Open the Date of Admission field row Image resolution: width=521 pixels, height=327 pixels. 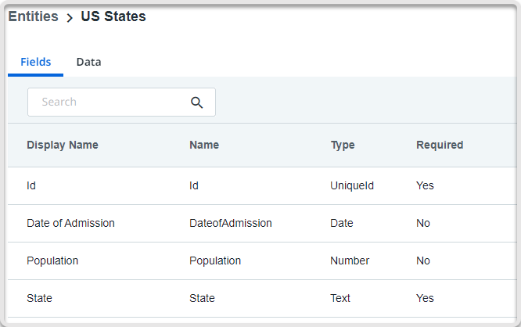[x=70, y=223]
